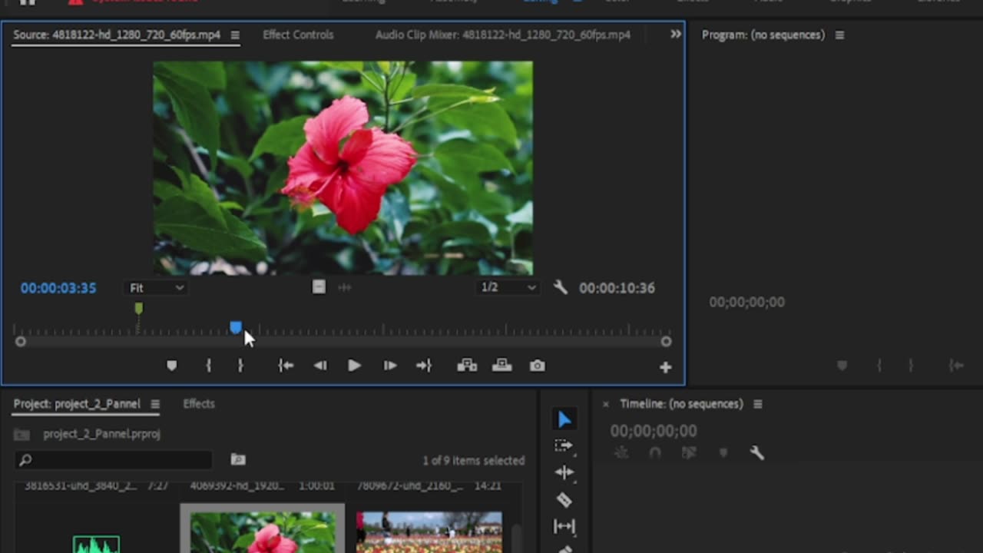Play the source clip
Viewport: 983px width, 553px height.
point(354,366)
